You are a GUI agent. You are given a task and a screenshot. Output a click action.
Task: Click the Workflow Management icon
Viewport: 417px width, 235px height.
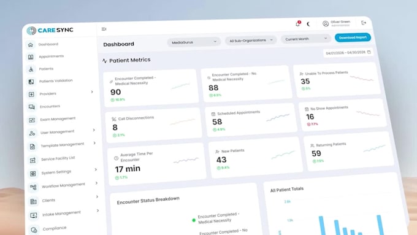pyautogui.click(x=33, y=187)
